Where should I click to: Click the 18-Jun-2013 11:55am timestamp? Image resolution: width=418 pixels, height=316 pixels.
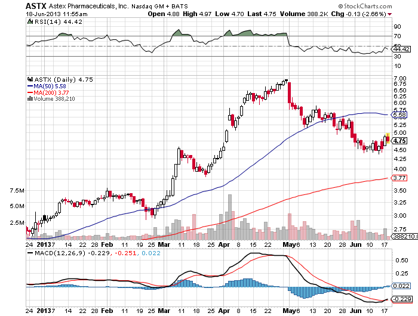(57, 14)
